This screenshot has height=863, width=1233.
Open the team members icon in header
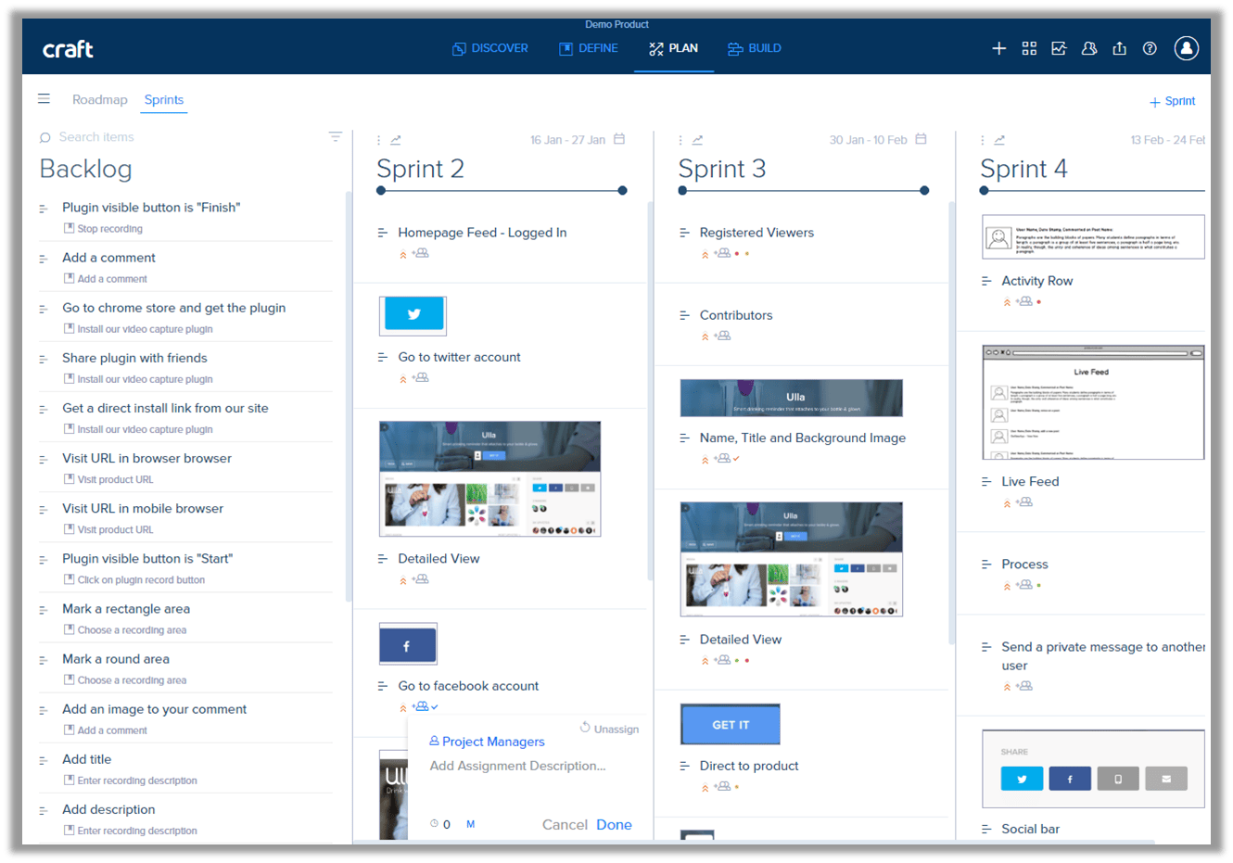[1089, 48]
